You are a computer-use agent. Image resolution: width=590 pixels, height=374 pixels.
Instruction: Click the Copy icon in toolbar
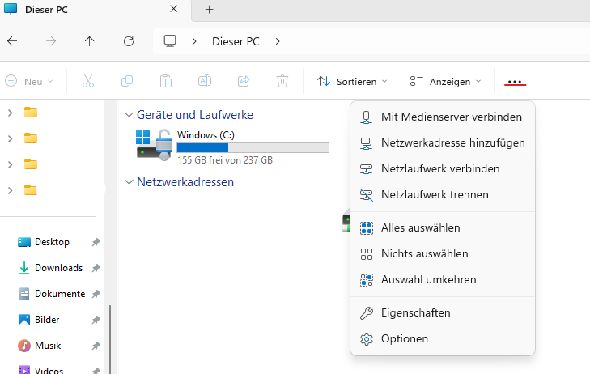[x=127, y=81]
